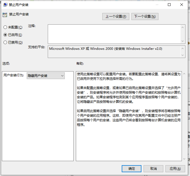Click the 注释 box scroll down arrow
190x176 pixels.
[183, 41]
